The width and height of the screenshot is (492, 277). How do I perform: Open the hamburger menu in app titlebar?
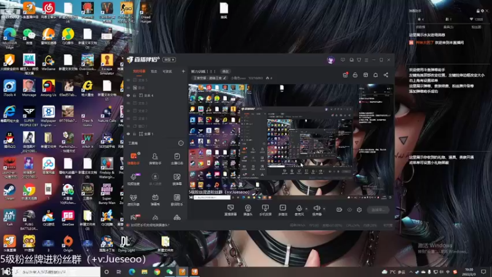point(367,60)
